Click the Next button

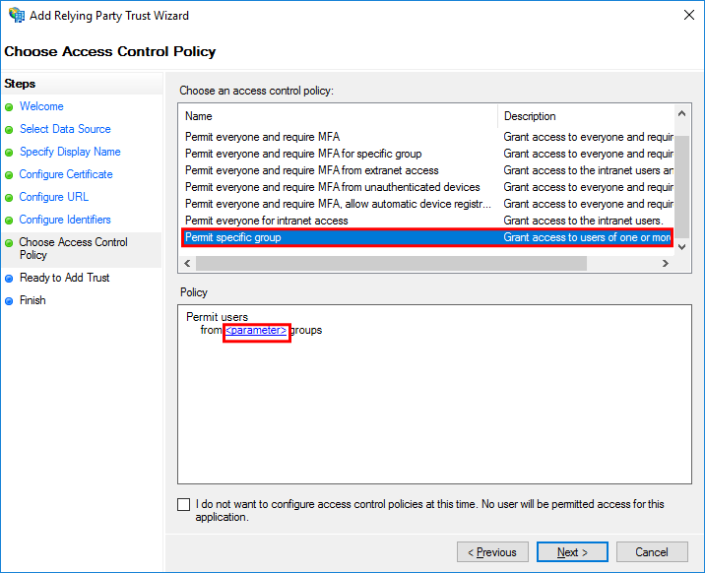[572, 552]
